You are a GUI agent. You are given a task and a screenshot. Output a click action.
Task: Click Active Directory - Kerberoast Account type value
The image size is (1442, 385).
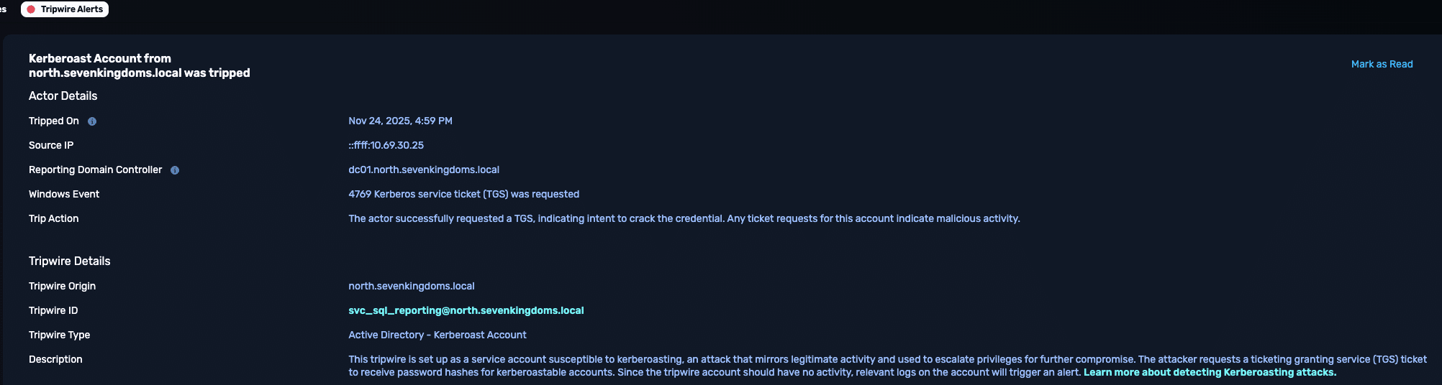point(437,335)
